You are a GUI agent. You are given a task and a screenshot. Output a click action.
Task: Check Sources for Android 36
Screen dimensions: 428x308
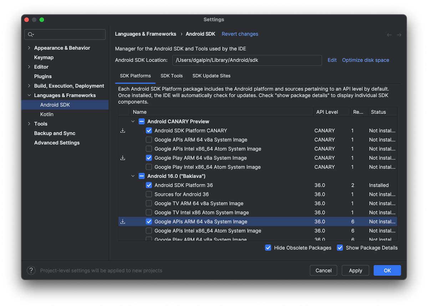149,194
